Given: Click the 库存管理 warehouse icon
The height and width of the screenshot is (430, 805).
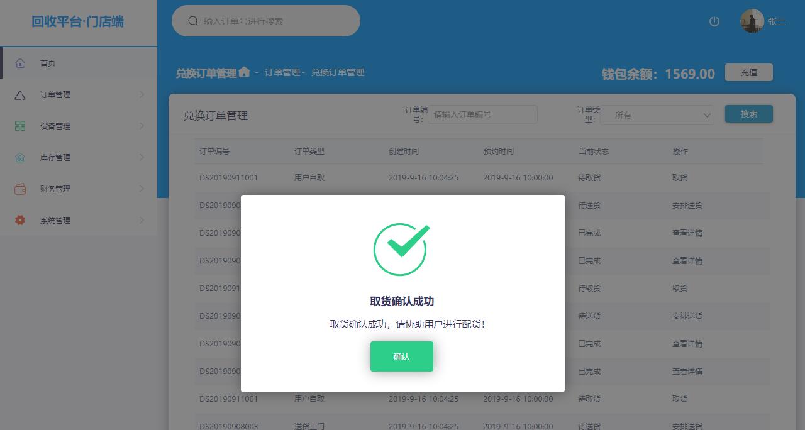Looking at the screenshot, I should pos(20,157).
